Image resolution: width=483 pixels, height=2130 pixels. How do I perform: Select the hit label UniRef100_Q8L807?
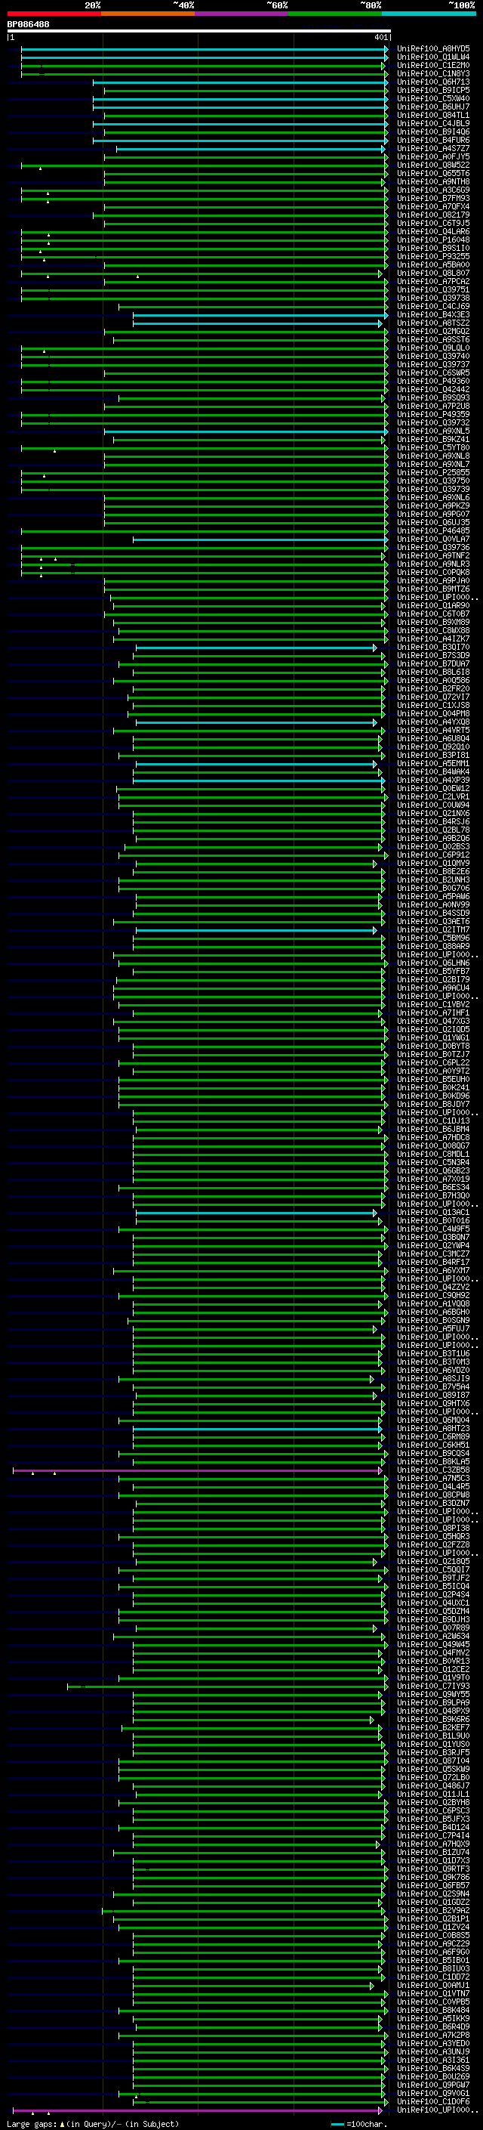433,273
